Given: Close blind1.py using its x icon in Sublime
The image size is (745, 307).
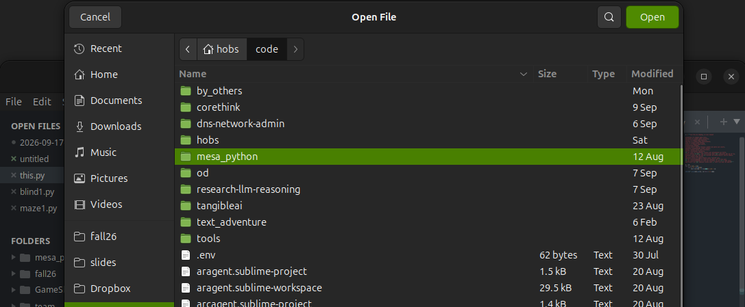Looking at the screenshot, I should click(14, 192).
